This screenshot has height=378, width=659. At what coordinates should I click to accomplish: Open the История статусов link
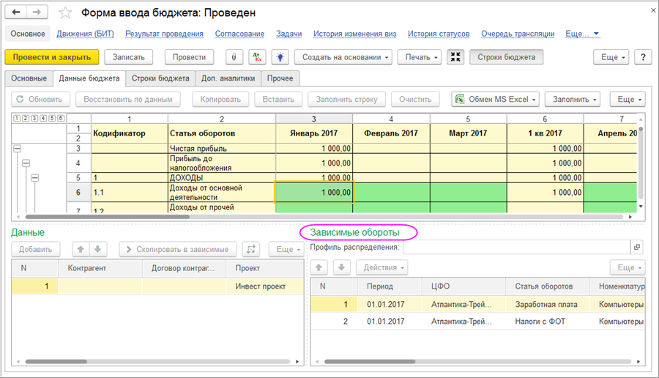click(439, 34)
